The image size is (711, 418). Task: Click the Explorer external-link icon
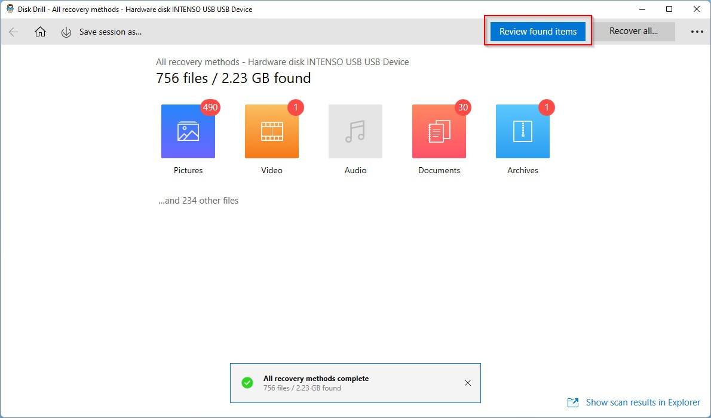[x=573, y=402]
